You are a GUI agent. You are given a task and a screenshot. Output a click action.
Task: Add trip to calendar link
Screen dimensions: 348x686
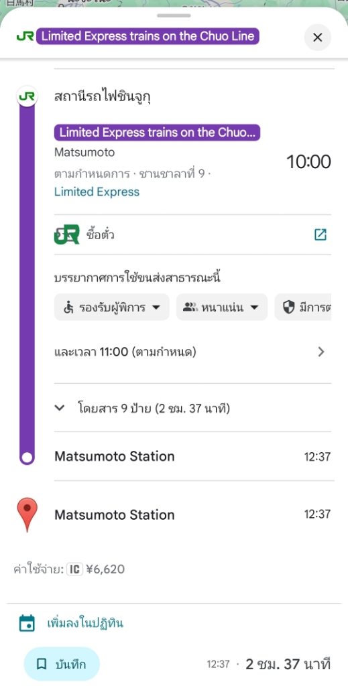click(85, 623)
